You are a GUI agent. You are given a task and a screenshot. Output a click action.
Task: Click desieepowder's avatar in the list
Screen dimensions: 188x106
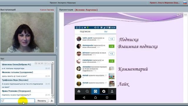(79, 46)
